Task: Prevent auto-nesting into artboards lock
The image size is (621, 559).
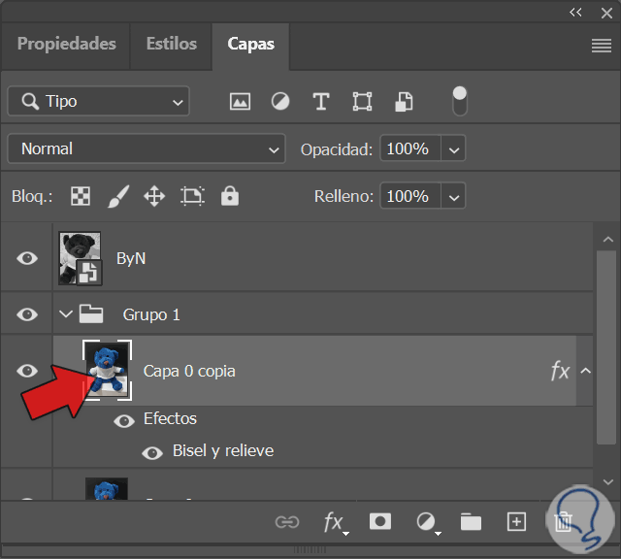Action: tap(192, 196)
